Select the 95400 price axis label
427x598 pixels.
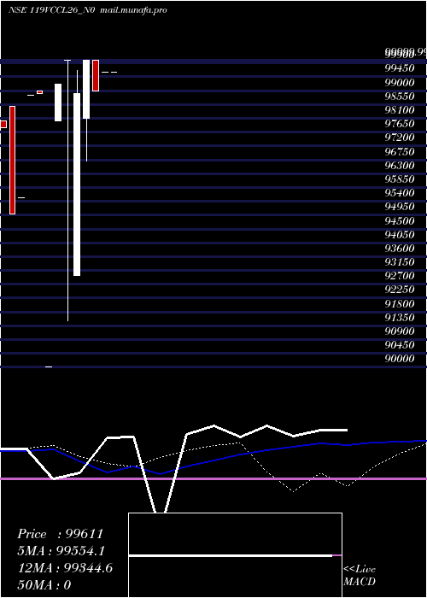pyautogui.click(x=400, y=193)
